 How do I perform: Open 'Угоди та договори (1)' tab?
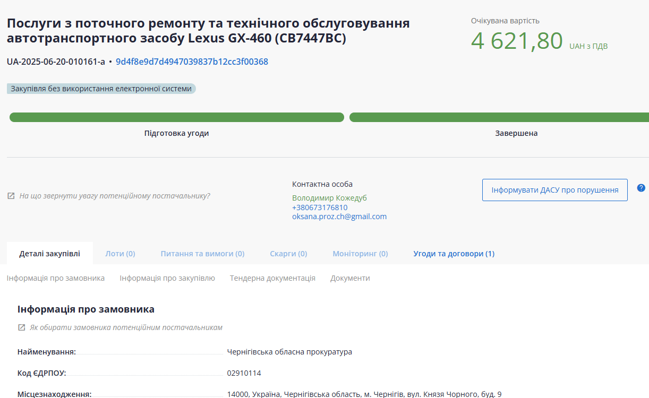[454, 254]
